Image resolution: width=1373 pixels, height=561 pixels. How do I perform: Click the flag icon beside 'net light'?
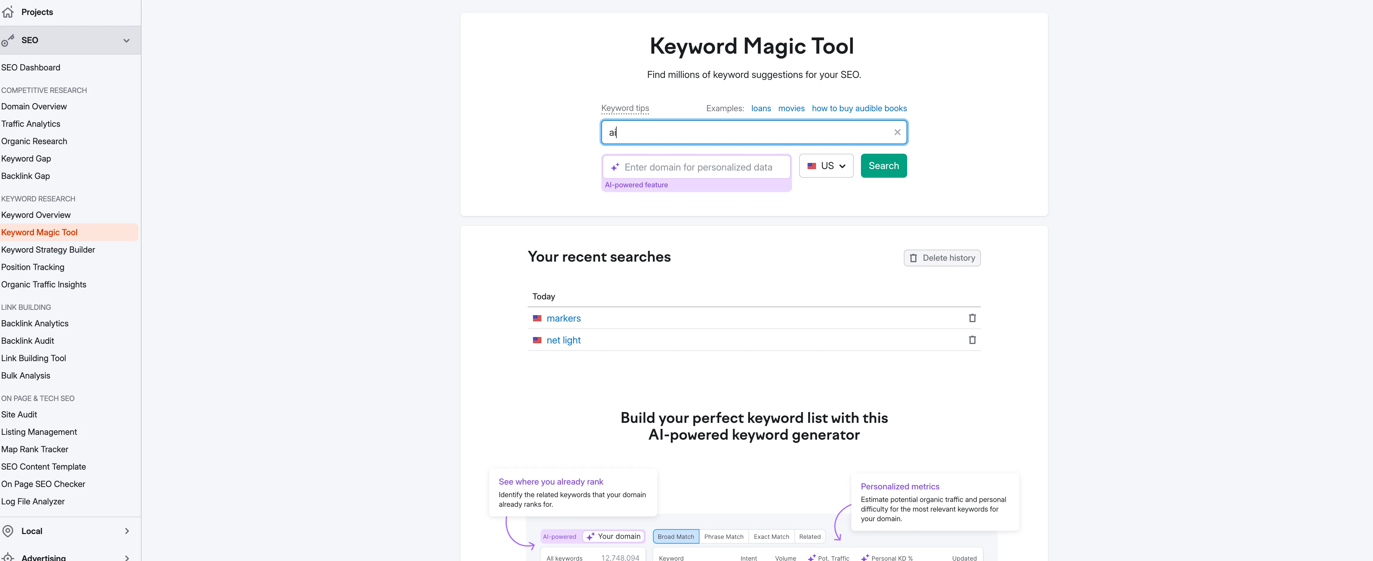[537, 340]
